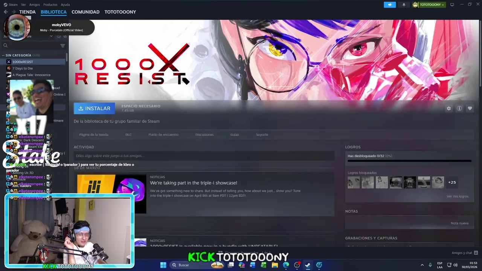Open the Productos menu
Screen dimensions: 482x271
50,5
